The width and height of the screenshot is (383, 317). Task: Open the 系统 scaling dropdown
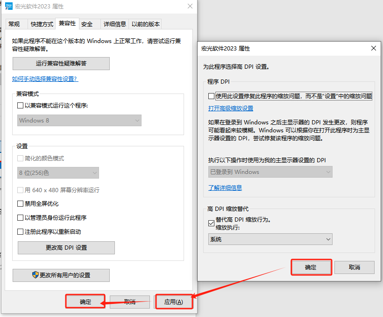pyautogui.click(x=270, y=239)
